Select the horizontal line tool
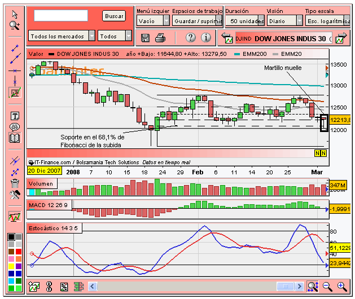This screenshot has width=355, height=299. (x=15, y=71)
